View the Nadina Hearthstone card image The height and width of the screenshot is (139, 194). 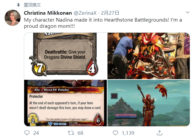65,56
